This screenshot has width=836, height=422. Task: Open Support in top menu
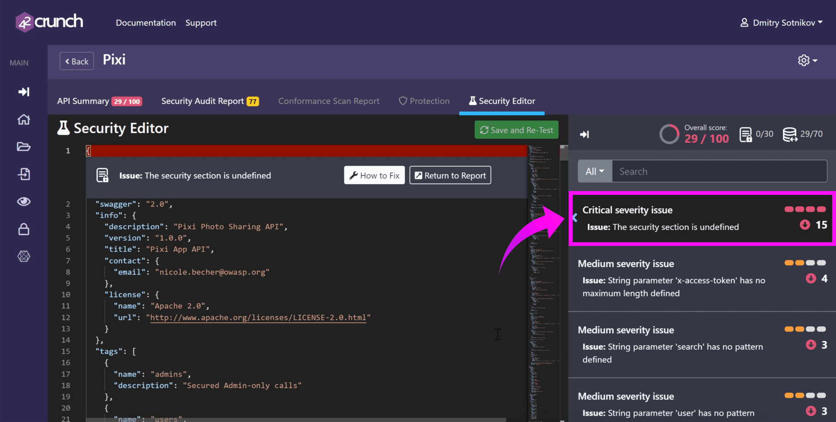tap(201, 23)
